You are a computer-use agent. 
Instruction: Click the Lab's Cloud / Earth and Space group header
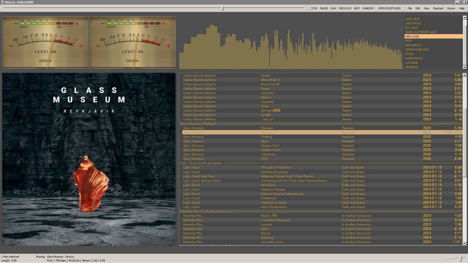pos(201,163)
